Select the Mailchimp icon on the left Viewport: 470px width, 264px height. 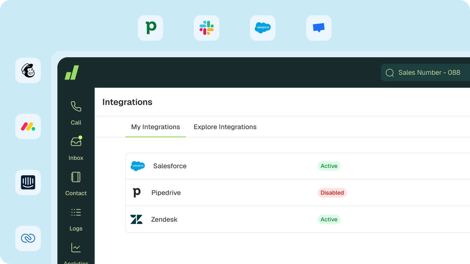[x=28, y=71]
